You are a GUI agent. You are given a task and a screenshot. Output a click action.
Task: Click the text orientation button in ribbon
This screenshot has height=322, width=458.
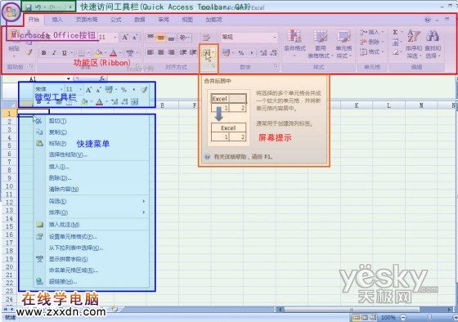[x=184, y=37]
